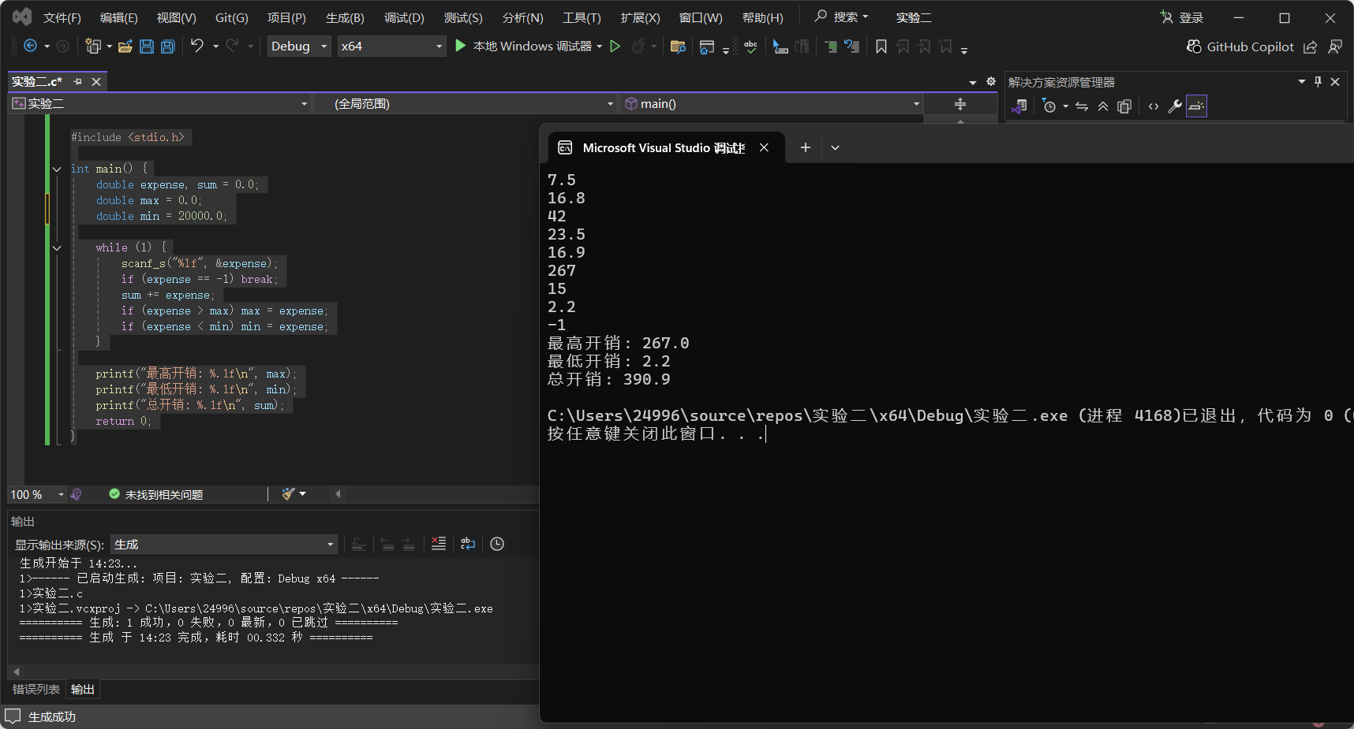1354x729 pixels.
Task: Click the 搜索 search button
Action: coord(842,17)
